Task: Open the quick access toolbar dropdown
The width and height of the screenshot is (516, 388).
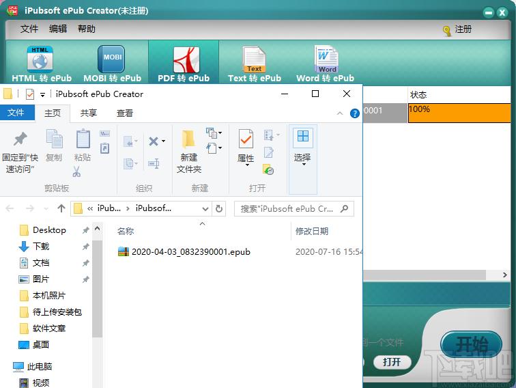Action: tap(42, 95)
